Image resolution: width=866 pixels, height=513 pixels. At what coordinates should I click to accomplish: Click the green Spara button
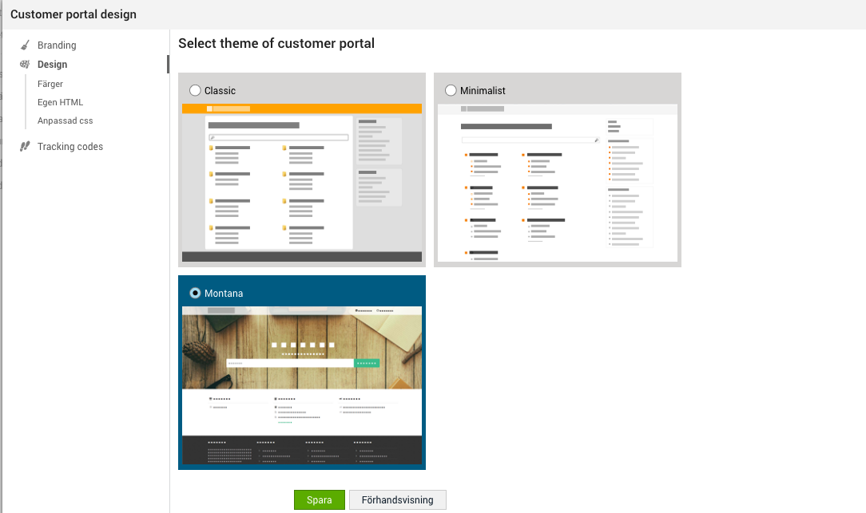[320, 499]
